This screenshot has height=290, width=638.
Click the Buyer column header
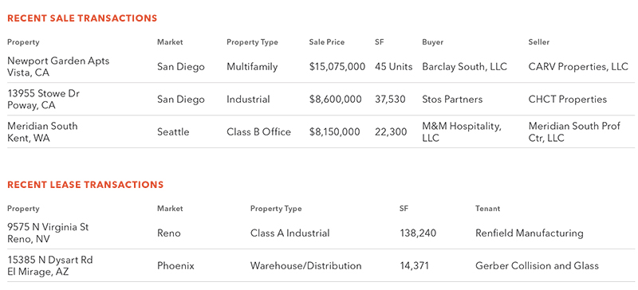pyautogui.click(x=433, y=42)
